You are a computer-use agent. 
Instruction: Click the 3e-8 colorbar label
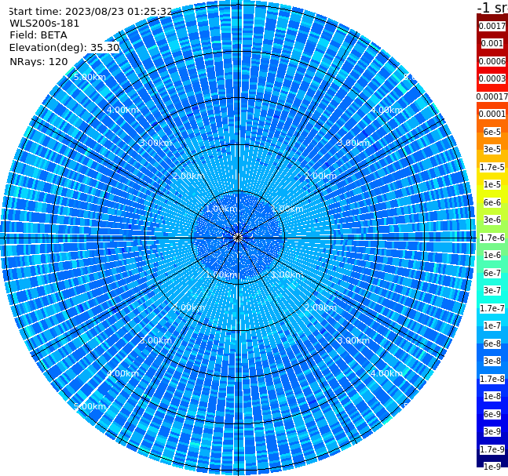(492, 361)
